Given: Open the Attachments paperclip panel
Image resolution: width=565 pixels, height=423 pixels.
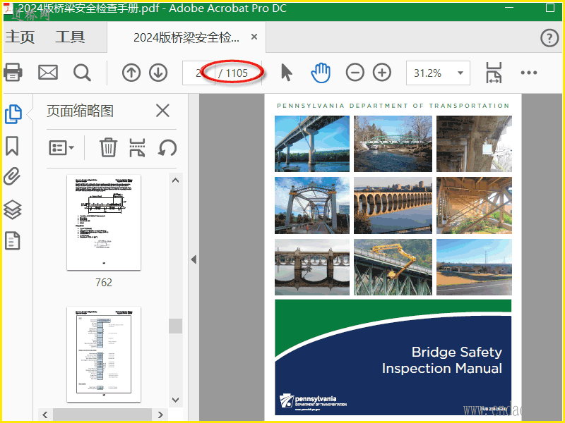Looking at the screenshot, I should click(12, 176).
